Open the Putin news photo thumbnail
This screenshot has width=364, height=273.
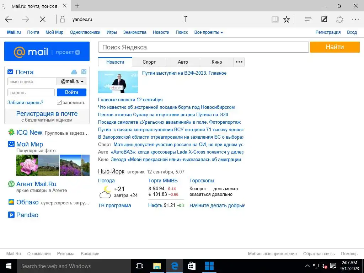118,82
